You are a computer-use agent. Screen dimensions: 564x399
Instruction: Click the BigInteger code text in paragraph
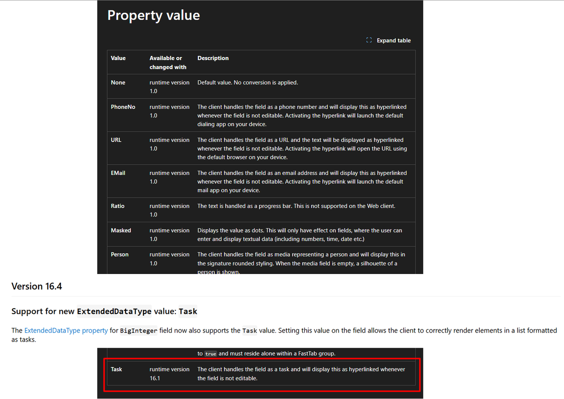click(139, 330)
